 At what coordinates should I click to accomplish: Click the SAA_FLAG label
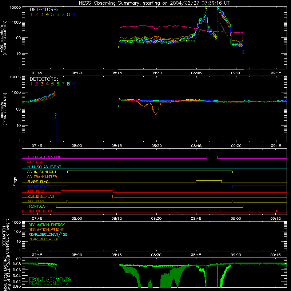(x=36, y=191)
